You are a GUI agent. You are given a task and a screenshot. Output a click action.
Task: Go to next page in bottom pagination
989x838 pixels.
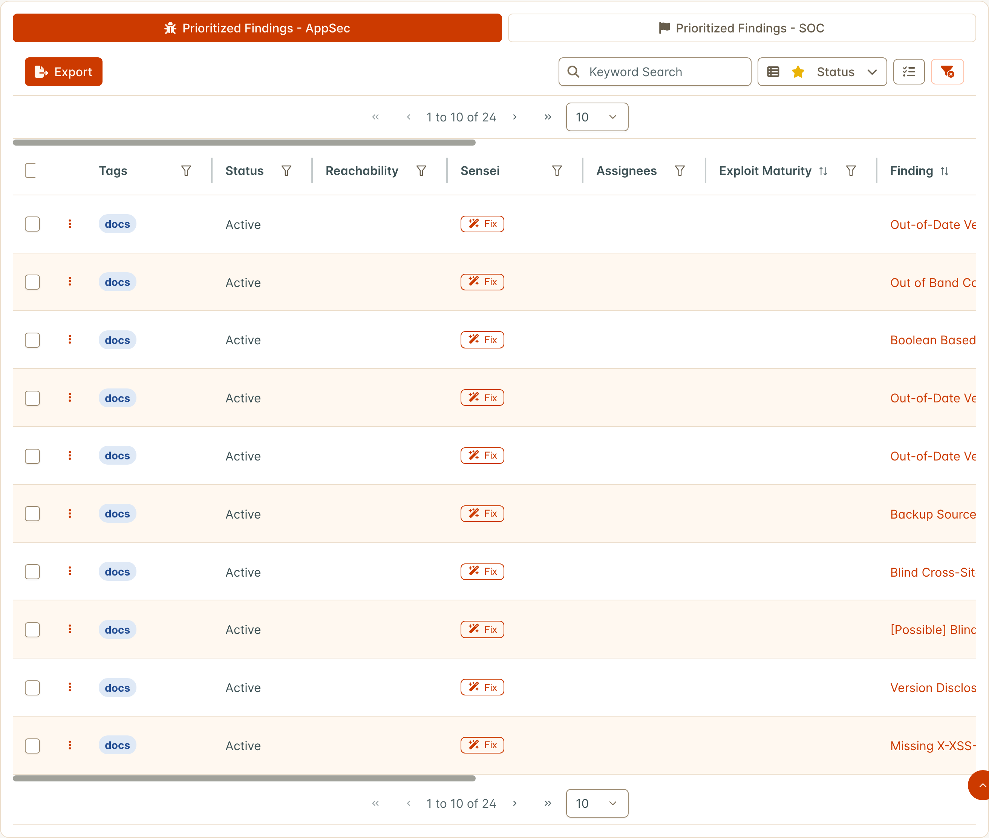(515, 803)
